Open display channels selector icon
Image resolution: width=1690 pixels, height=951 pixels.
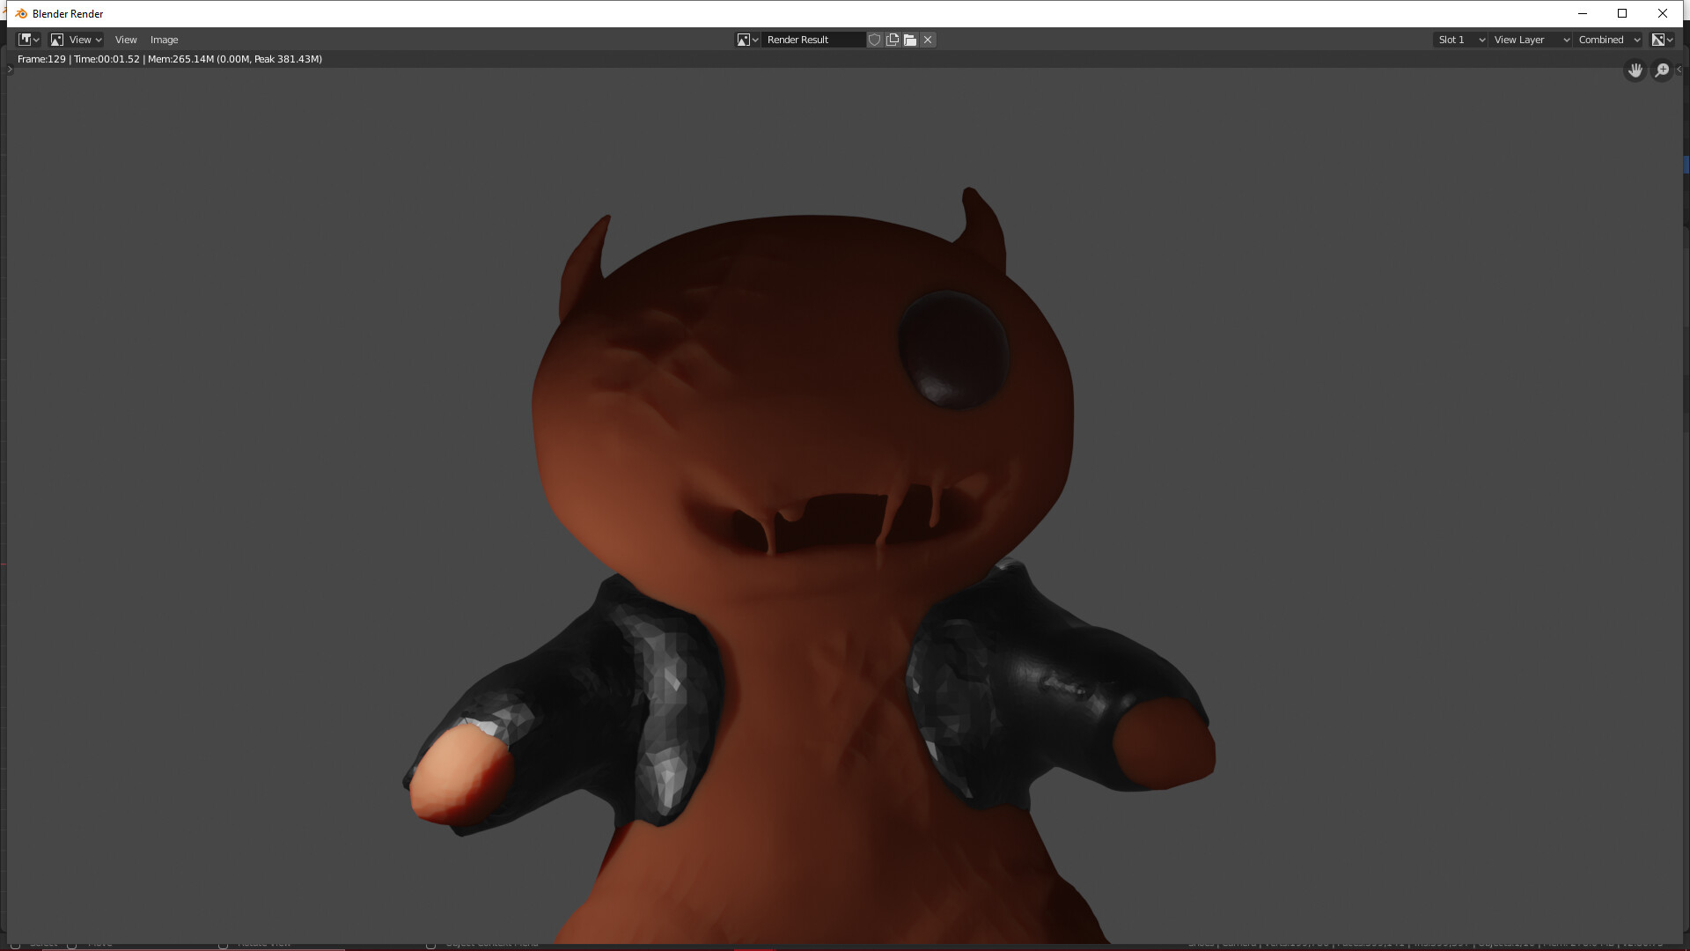coord(1662,40)
